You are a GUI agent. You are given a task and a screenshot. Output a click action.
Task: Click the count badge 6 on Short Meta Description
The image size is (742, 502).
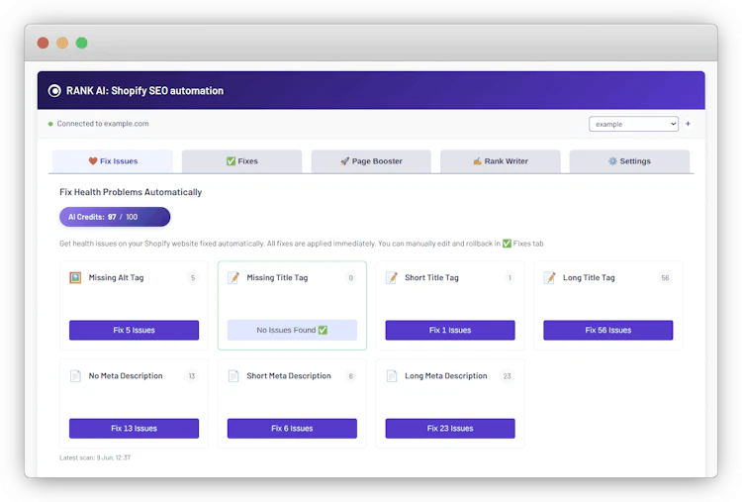pos(350,376)
